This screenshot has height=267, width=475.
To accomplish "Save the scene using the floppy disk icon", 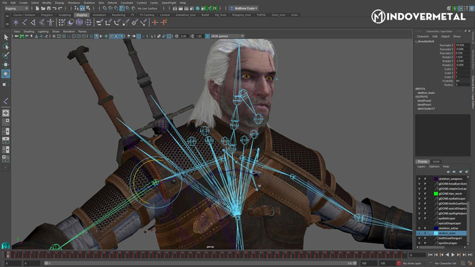I will pyautogui.click(x=49, y=8).
